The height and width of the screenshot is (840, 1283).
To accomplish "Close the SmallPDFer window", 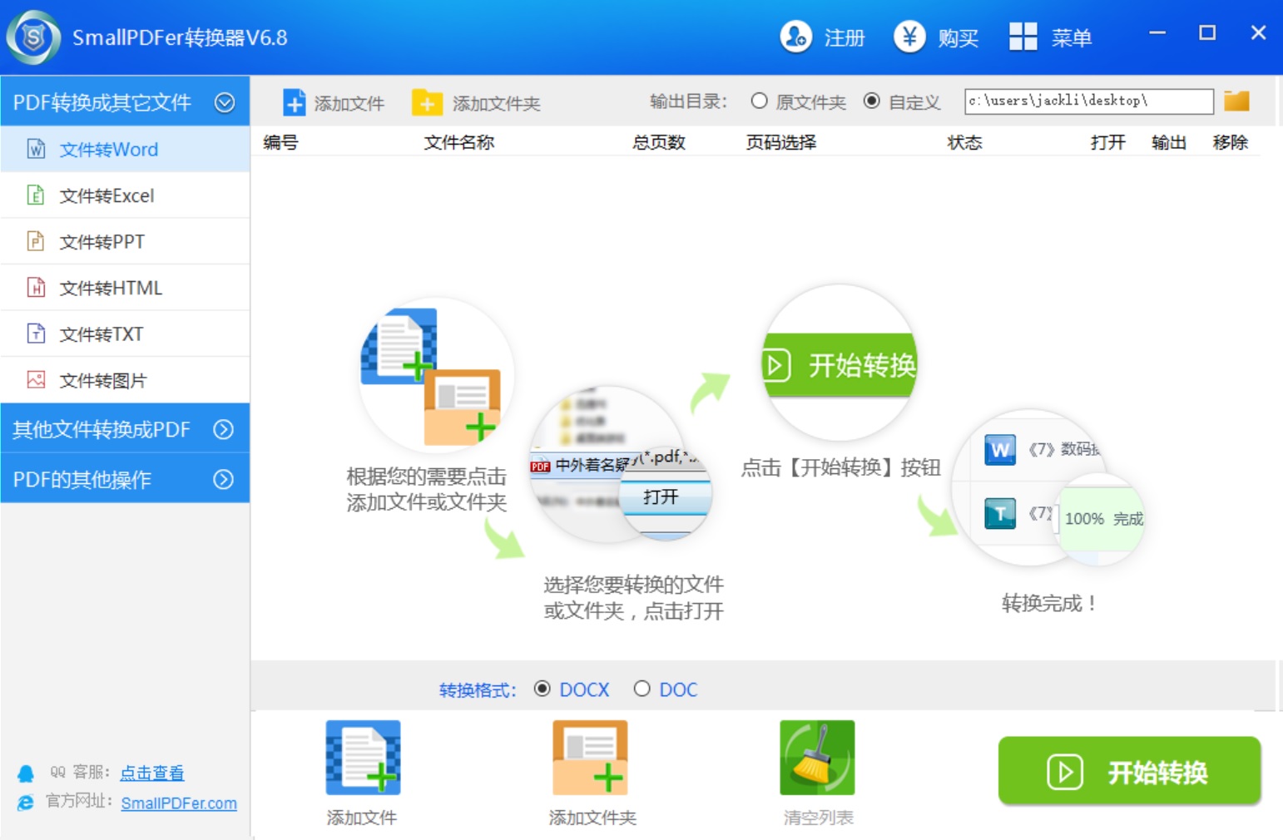I will coord(1258,32).
